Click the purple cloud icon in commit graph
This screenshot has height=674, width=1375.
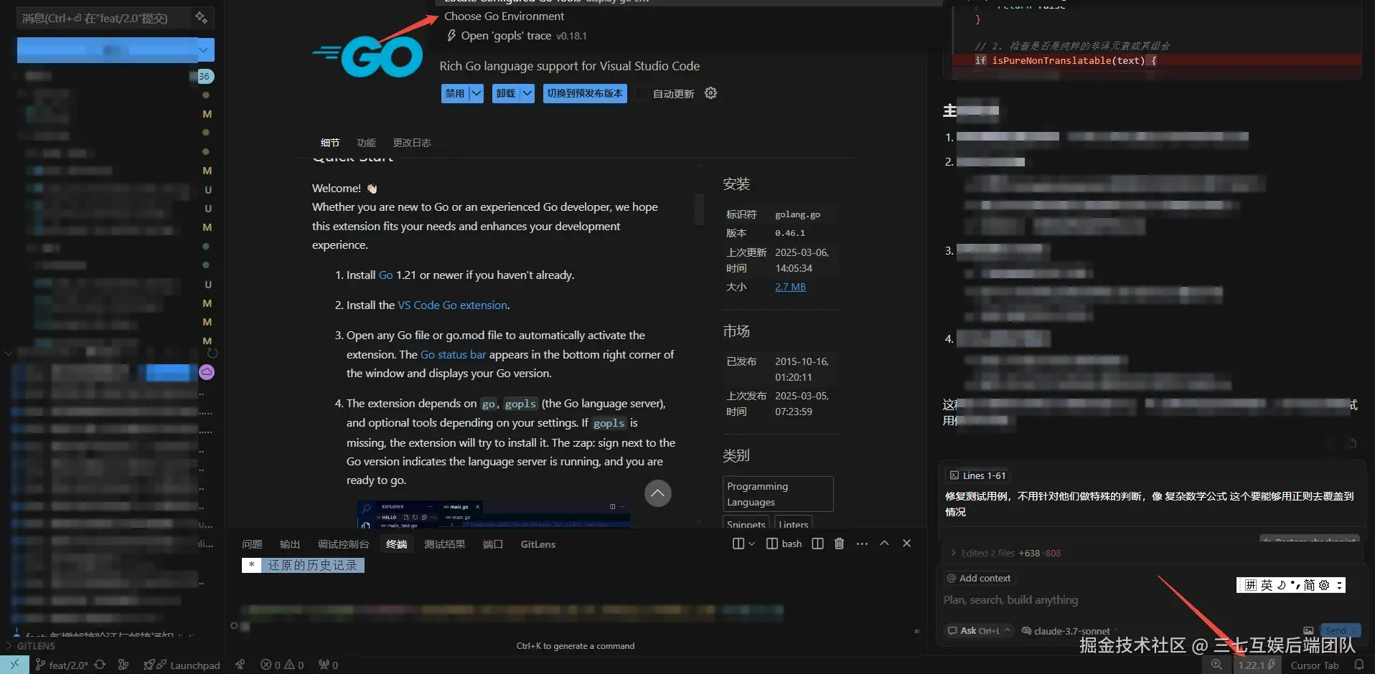coord(207,371)
